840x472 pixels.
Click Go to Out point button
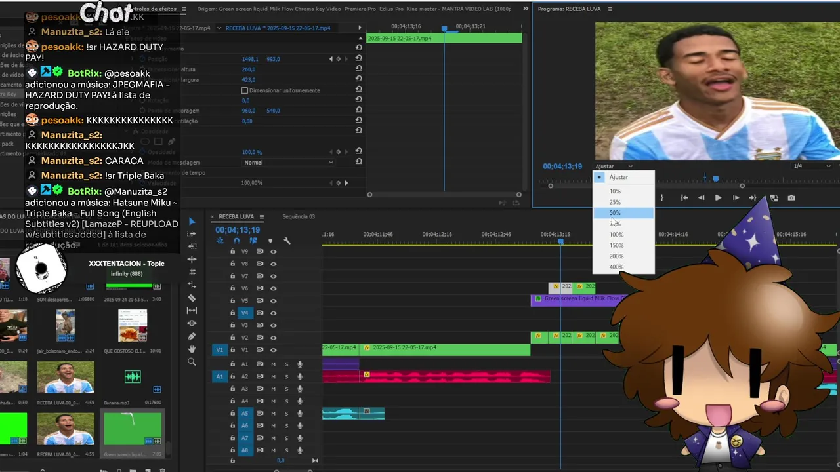753,197
